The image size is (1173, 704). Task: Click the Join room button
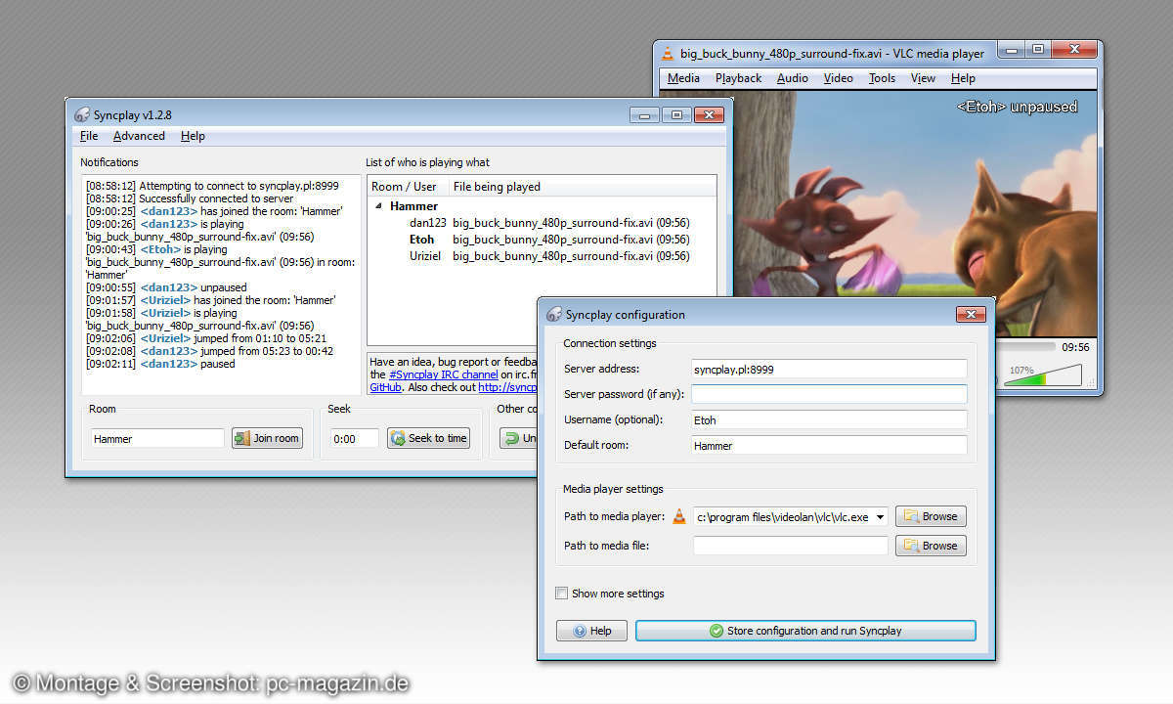pos(267,438)
